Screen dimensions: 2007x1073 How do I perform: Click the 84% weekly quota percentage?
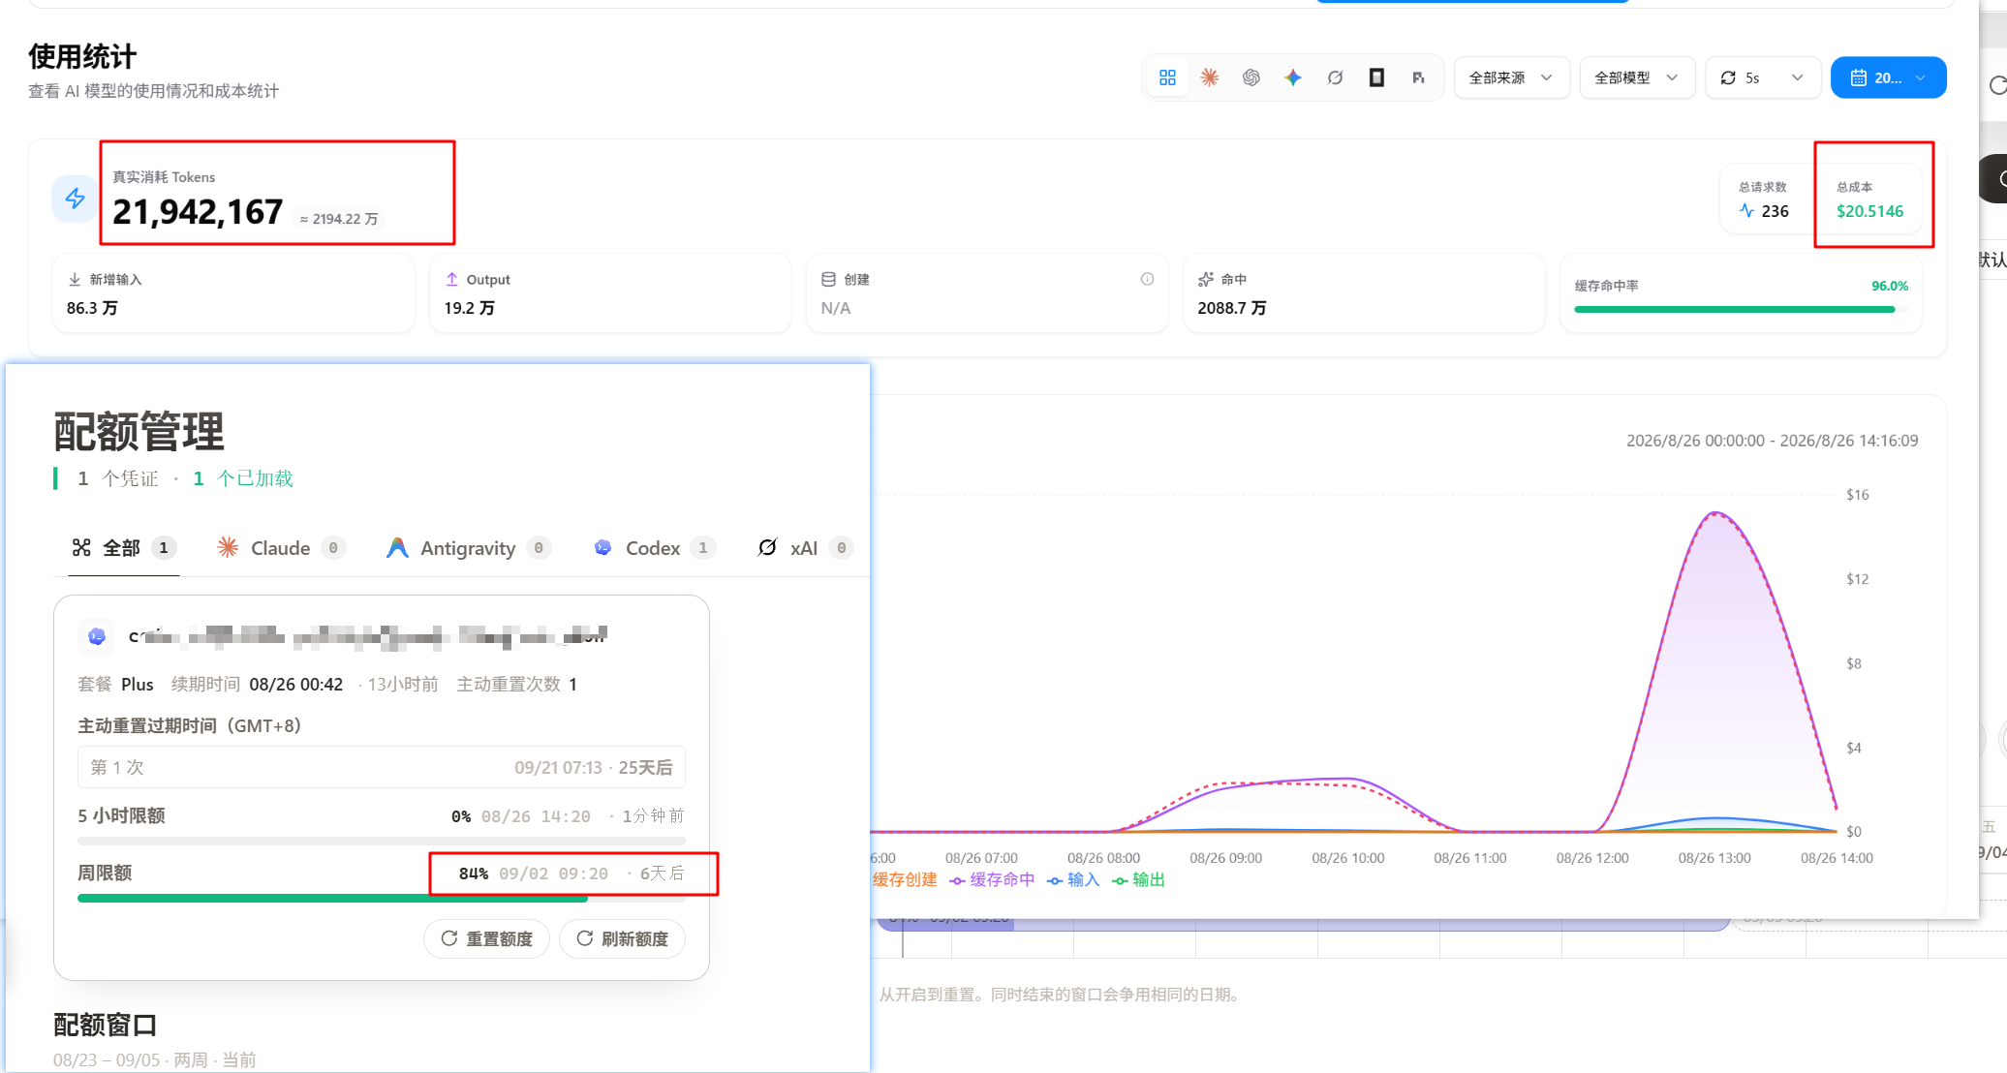[x=474, y=874]
